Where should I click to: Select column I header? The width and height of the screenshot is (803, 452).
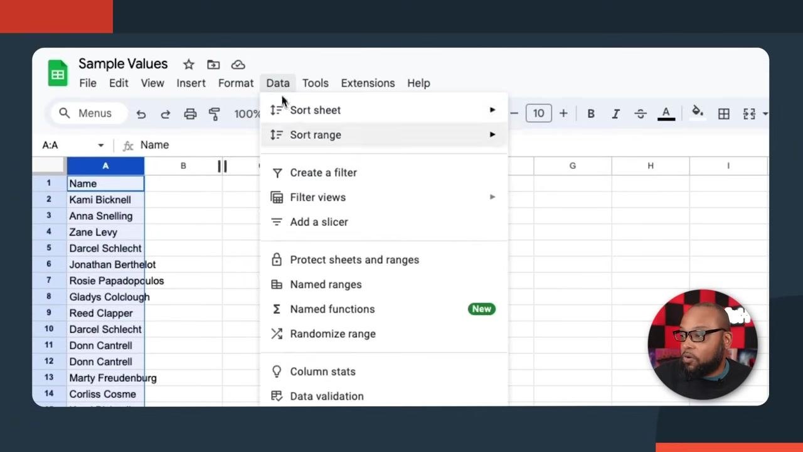728,166
